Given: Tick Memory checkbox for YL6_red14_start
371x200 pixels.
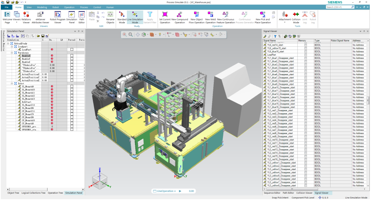Looking at the screenshot, I should tap(306, 45).
